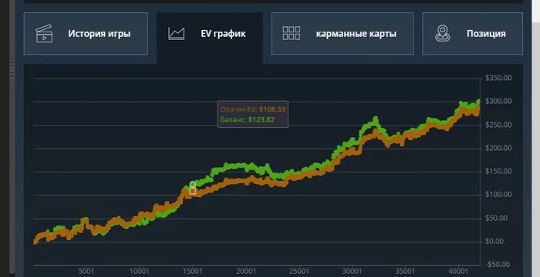Image resolution: width=540 pixels, height=277 pixels.
Task: Click the circle marker on green balance line
Action: [193, 185]
